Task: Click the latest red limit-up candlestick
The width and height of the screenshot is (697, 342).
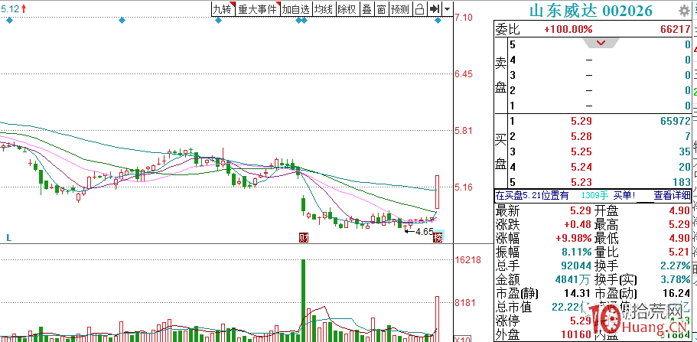Action: (438, 192)
